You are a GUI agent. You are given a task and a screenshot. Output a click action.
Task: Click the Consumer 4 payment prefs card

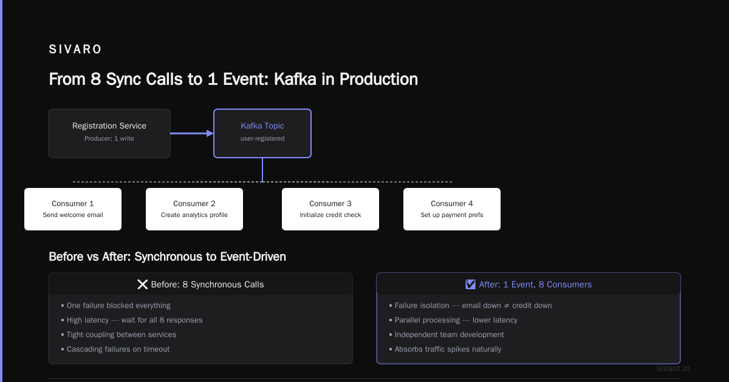[452, 209]
